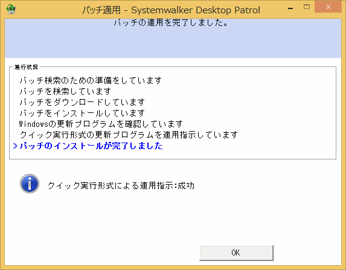Screen dimensions: 346x270
Task: Click the OK button
Action: [x=236, y=252]
